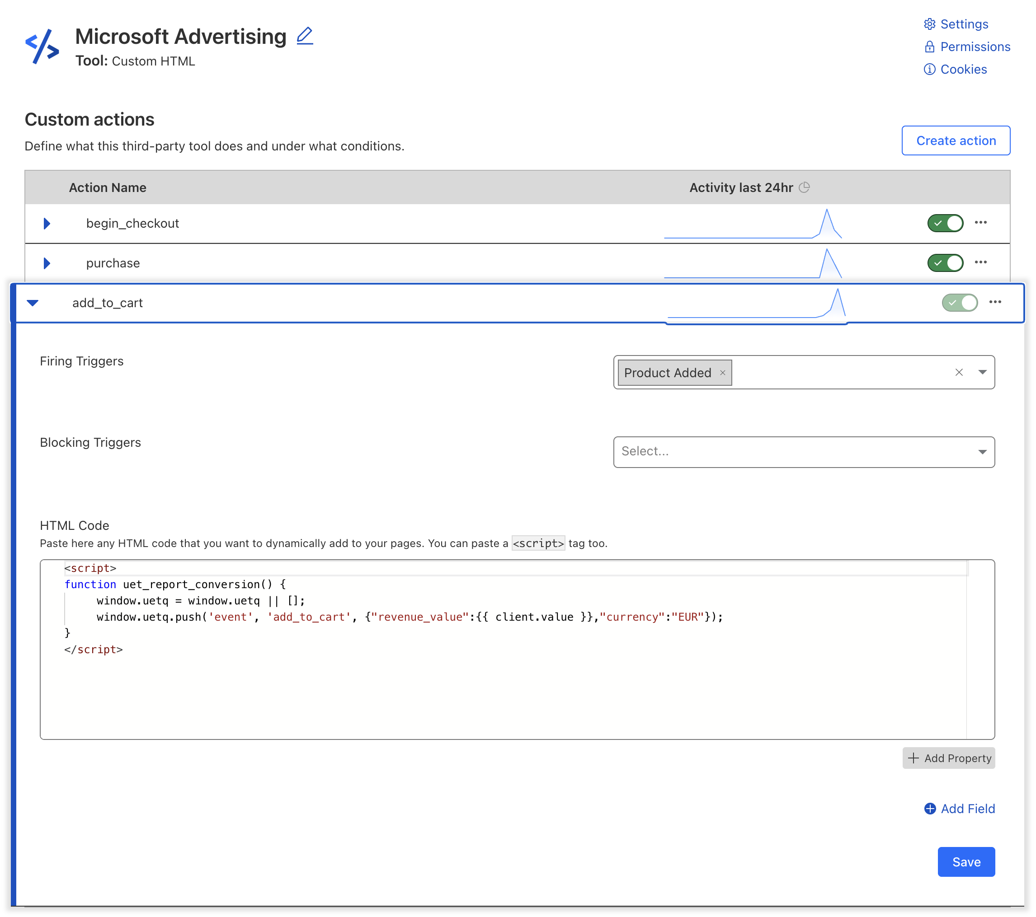Toggle the add_to_cart action switch

pyautogui.click(x=960, y=303)
